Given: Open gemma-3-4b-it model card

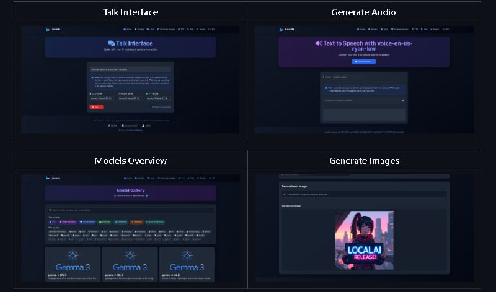Looking at the screenshot, I should click(x=187, y=265).
